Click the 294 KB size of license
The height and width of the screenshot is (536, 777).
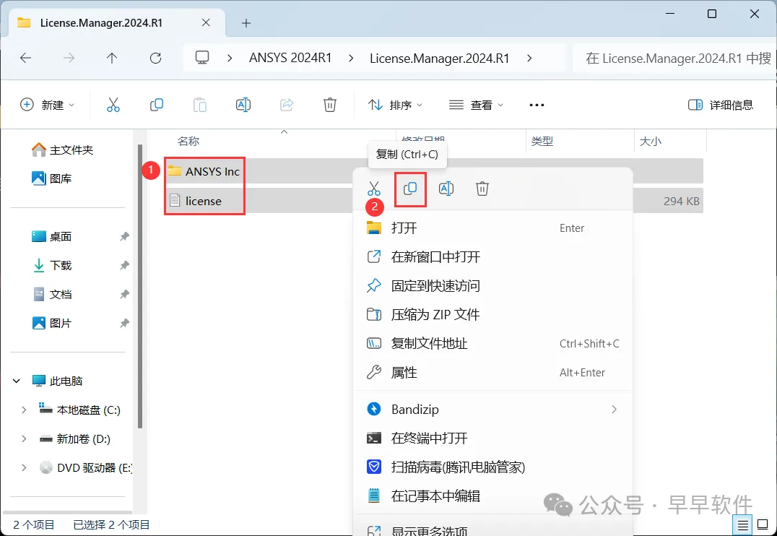coord(682,202)
